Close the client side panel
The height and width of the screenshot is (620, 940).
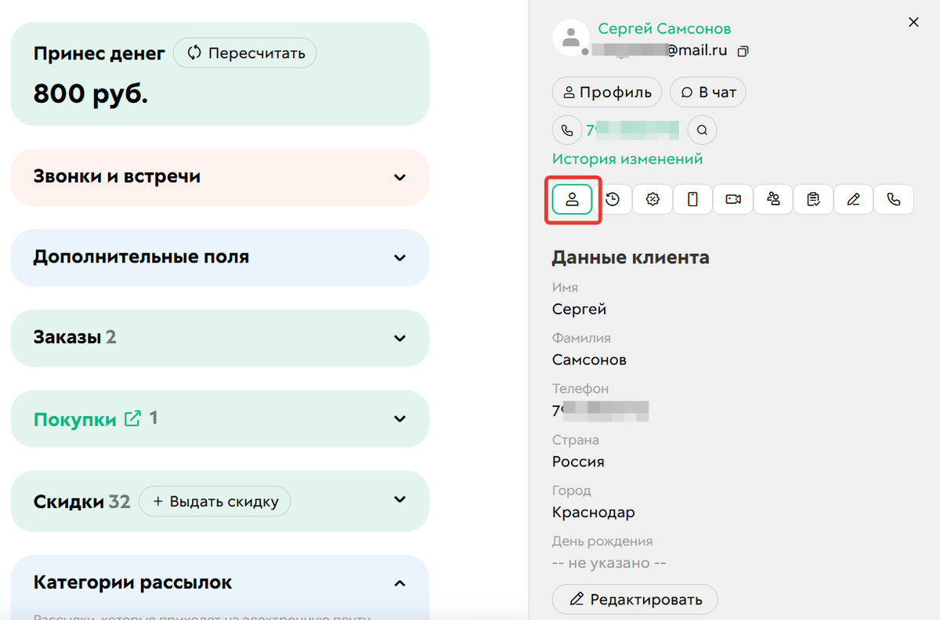click(x=913, y=23)
